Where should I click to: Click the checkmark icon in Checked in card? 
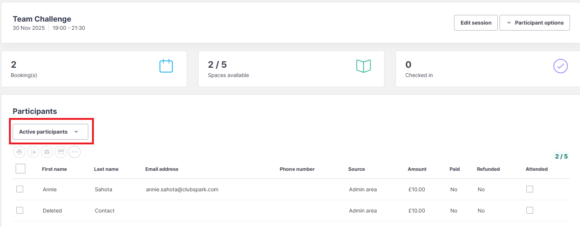(x=561, y=66)
